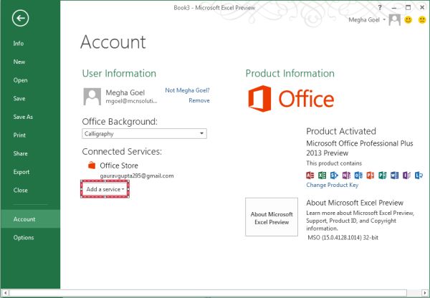Click the horizontal scrollbar at bottom
The image size is (430, 298).
pos(215,293)
